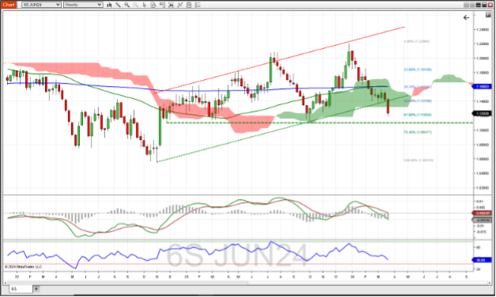Add a new tab with plus button
Viewport: 496px width, 297px height.
point(36,289)
